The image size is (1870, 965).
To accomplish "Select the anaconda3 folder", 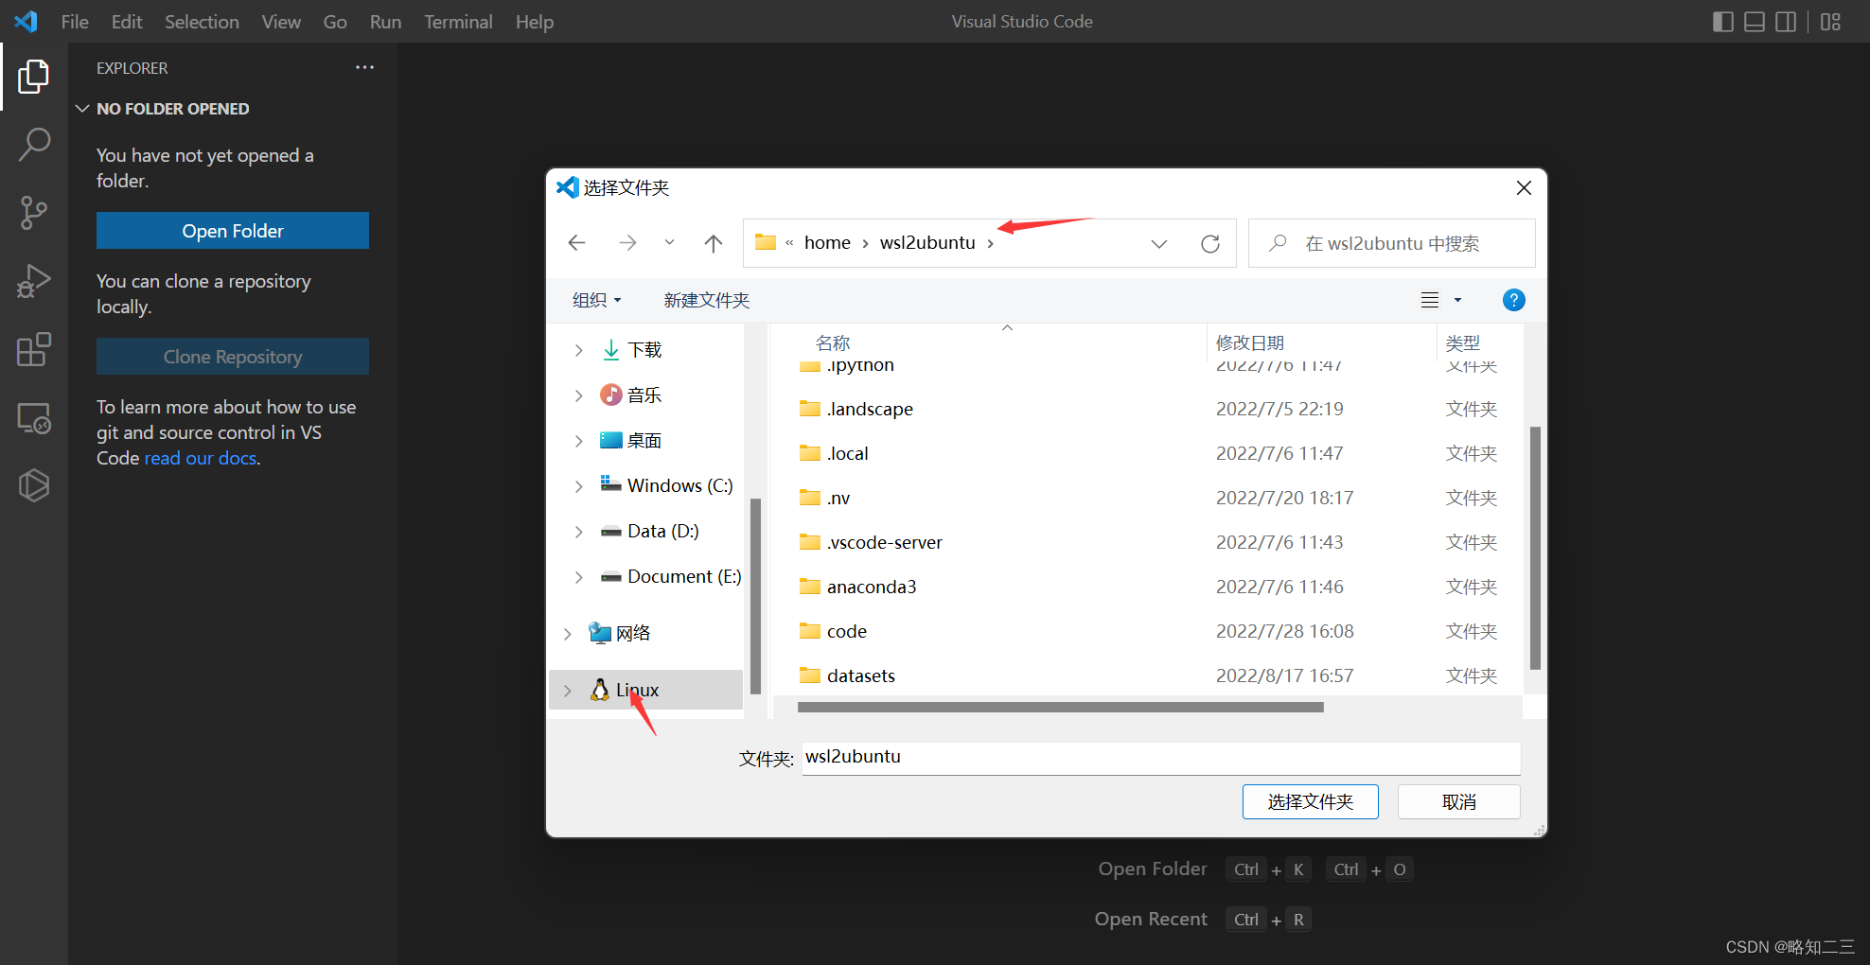I will coord(872,587).
